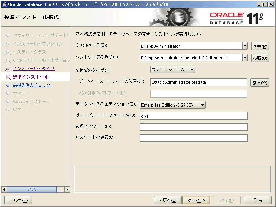
Task: Open the database edition Enterprise Edition dropdown
Action: click(x=172, y=105)
